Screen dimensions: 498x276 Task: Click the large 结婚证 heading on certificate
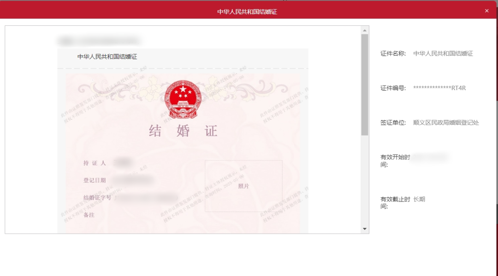point(183,131)
